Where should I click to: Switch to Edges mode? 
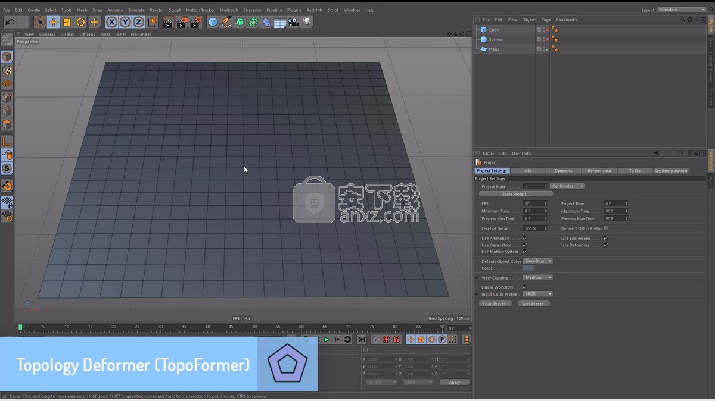7,111
